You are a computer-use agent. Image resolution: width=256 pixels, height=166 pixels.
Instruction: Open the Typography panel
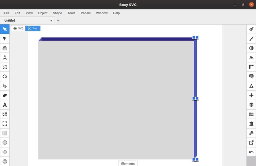coord(251,58)
